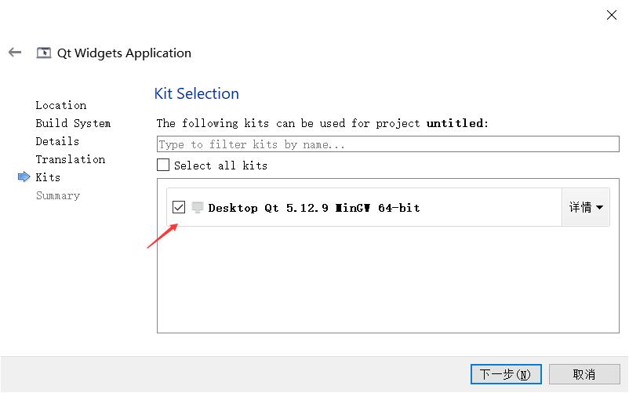Click the desktop monitor icon of the kit

click(198, 208)
